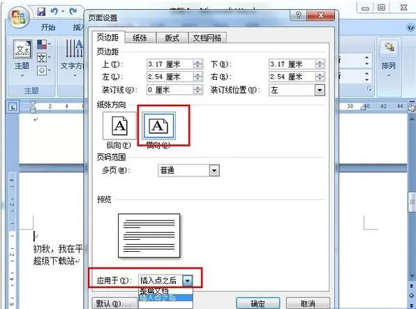Viewport: 416px width, 309px height.
Task: Click ruler tab selector L icon
Action: coord(13,107)
